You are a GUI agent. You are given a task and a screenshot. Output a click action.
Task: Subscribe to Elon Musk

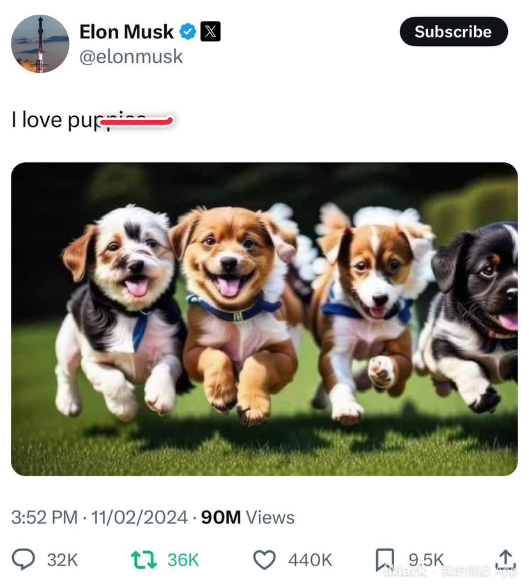click(454, 31)
